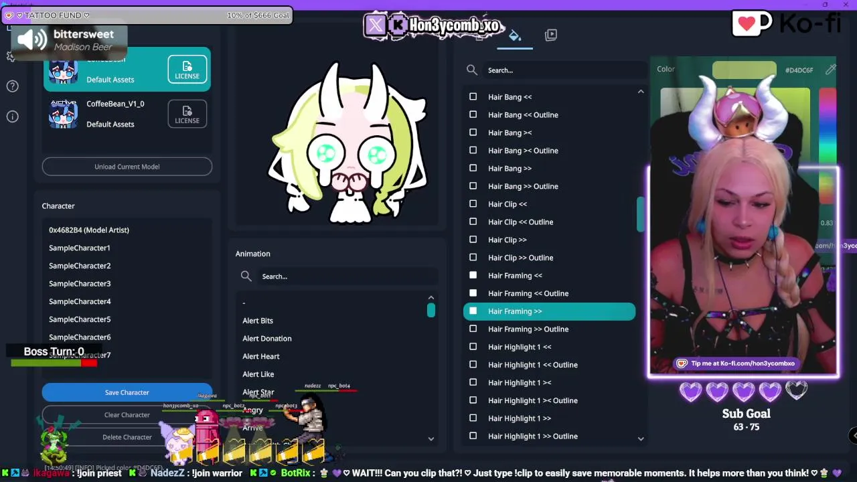This screenshot has width=857, height=482.
Task: Click in the Animation Search field
Action: click(x=347, y=276)
